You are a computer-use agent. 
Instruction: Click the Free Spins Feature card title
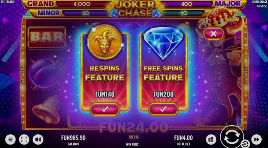(x=163, y=73)
